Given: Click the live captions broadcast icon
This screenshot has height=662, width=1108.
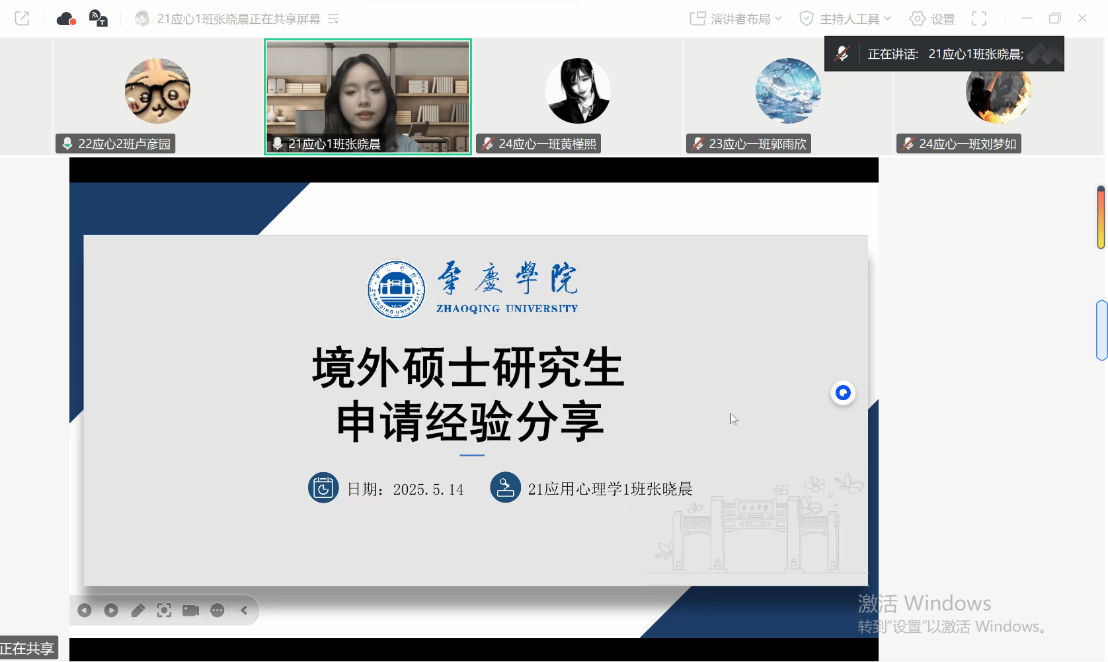Looking at the screenshot, I should point(98,19).
